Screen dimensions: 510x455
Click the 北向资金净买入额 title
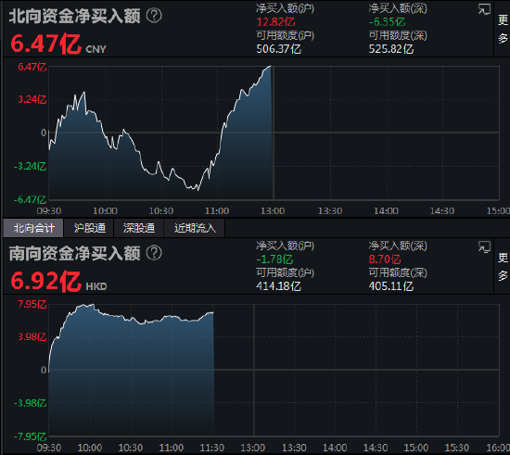coord(74,16)
